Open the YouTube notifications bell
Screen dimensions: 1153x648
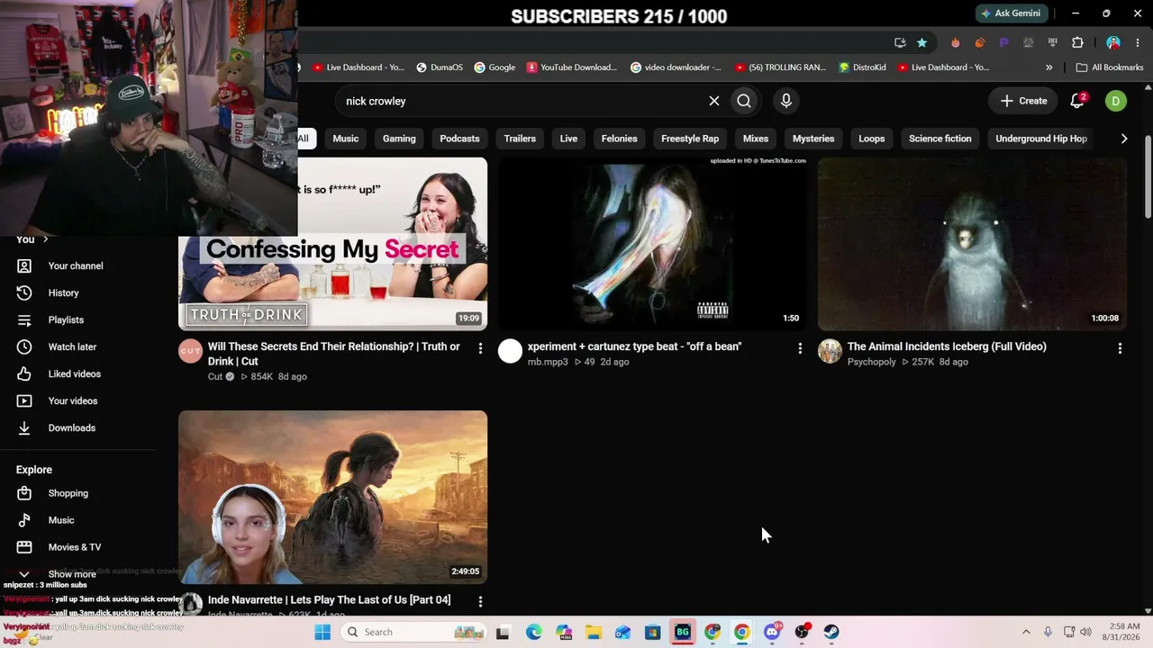coord(1077,101)
